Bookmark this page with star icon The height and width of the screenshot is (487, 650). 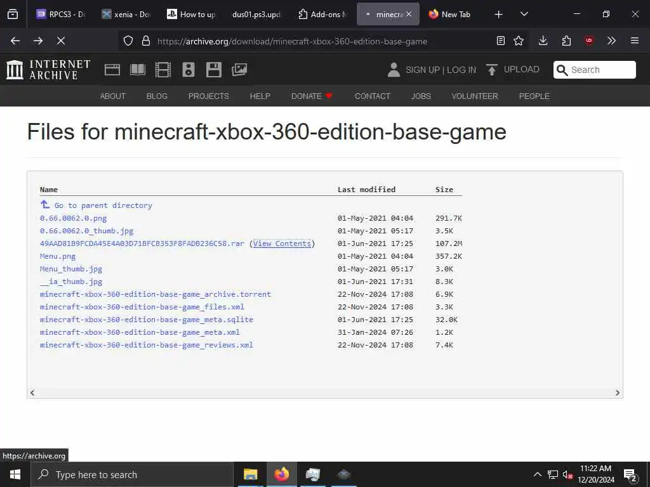coord(519,41)
